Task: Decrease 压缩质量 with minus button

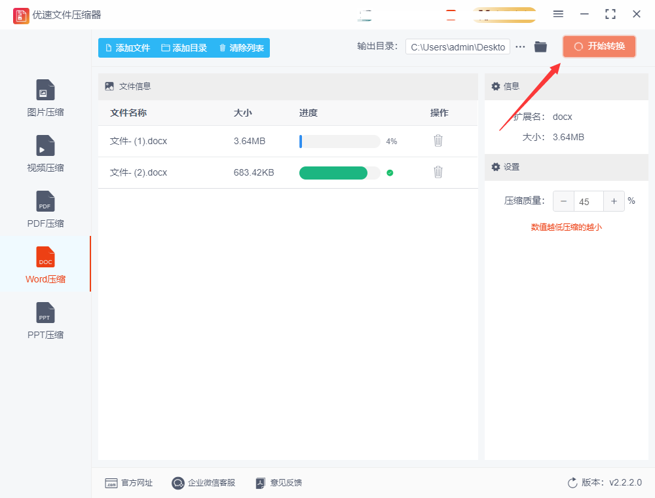Action: [563, 201]
